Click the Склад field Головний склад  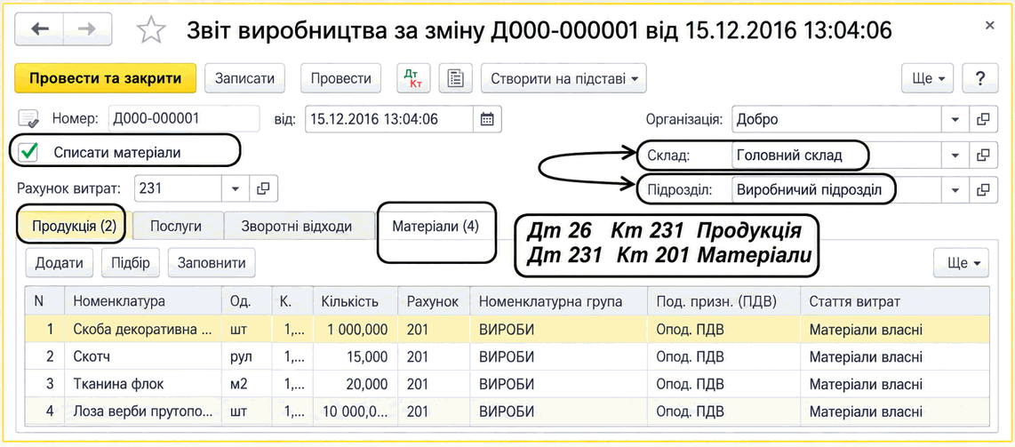pyautogui.click(x=837, y=156)
